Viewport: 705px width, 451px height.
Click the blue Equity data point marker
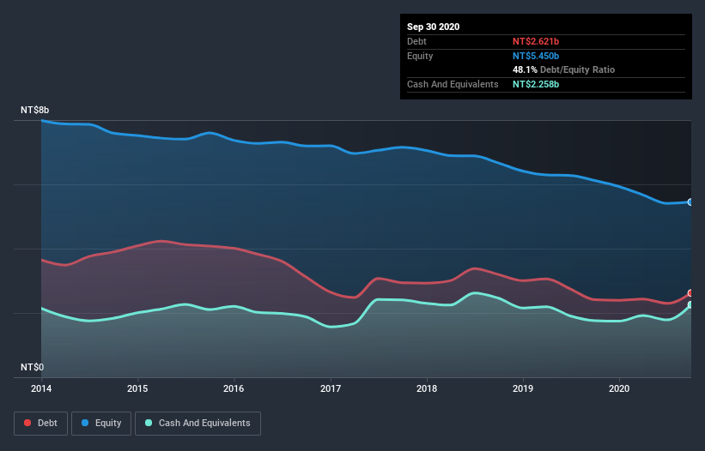tap(690, 202)
